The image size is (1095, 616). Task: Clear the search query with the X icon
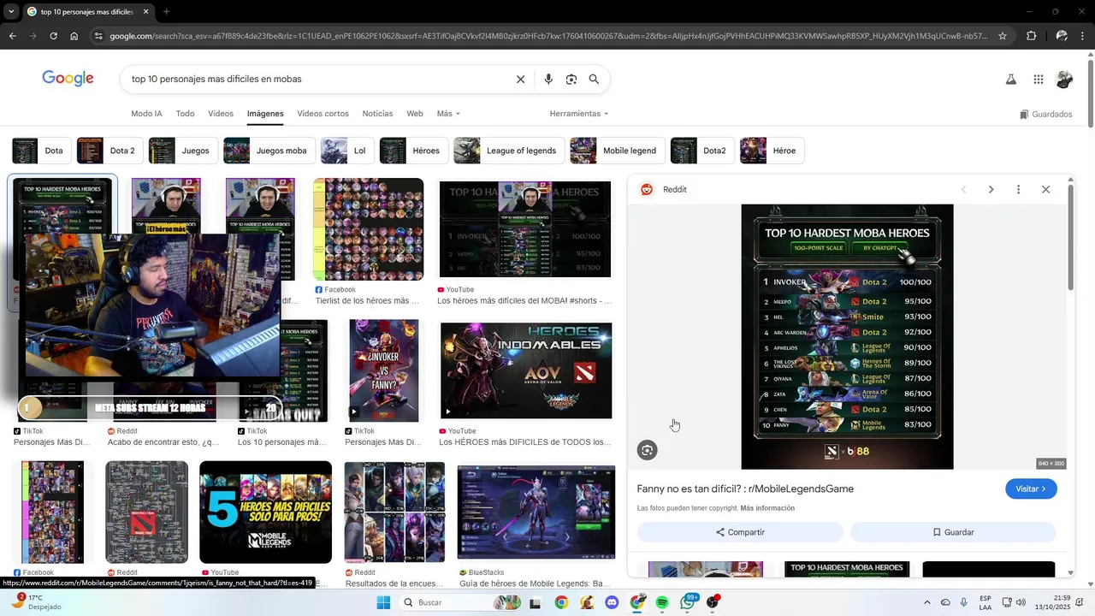(520, 79)
